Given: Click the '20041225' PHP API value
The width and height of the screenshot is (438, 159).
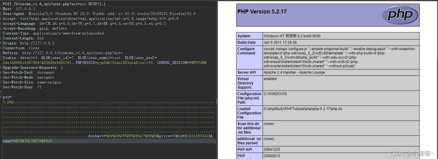Looking at the screenshot, I should 341,150.
